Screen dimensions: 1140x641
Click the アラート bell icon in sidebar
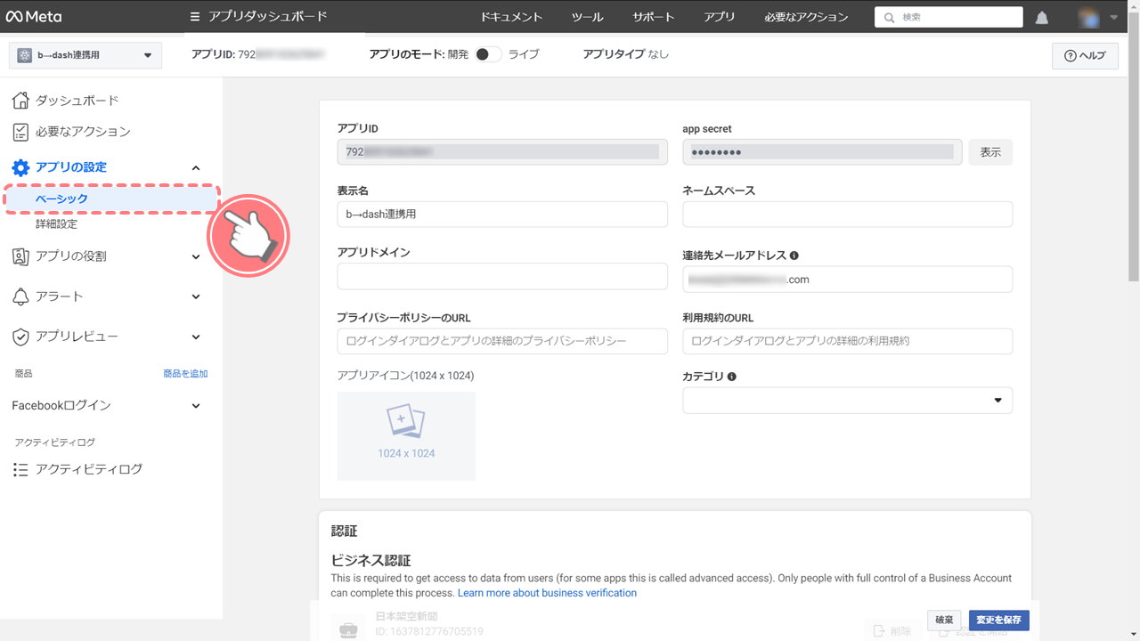tap(20, 296)
